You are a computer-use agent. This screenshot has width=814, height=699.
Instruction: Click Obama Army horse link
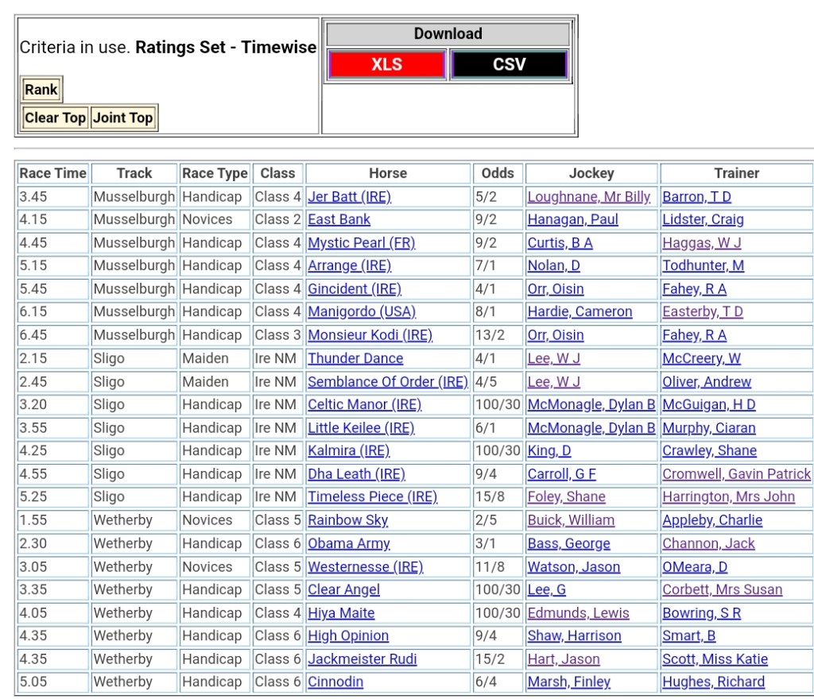pyautogui.click(x=349, y=544)
